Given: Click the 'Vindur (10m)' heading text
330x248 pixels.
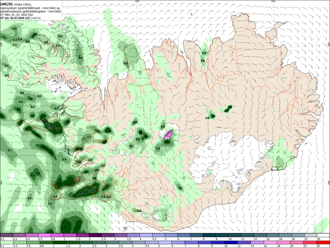Looking at the screenshot, I should click(23, 4).
